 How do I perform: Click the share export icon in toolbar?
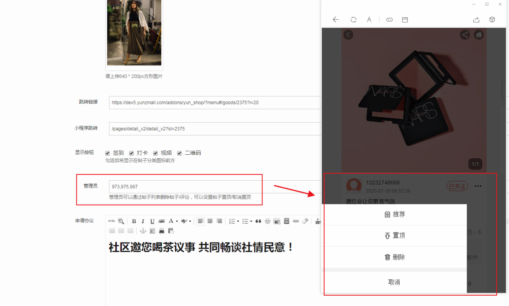(x=476, y=20)
